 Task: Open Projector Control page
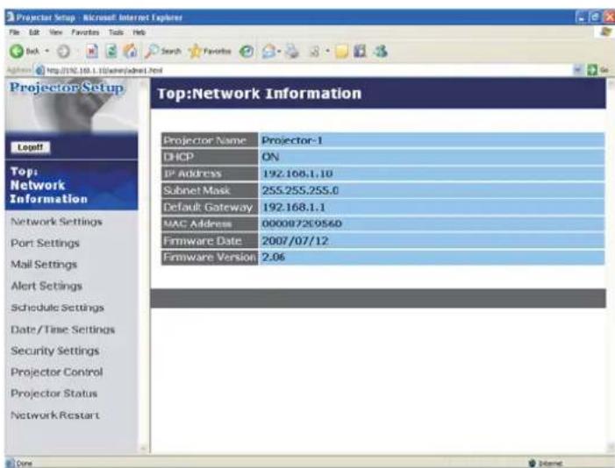point(56,372)
